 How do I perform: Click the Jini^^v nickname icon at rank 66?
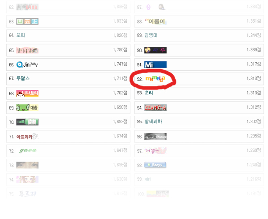tap(27, 65)
